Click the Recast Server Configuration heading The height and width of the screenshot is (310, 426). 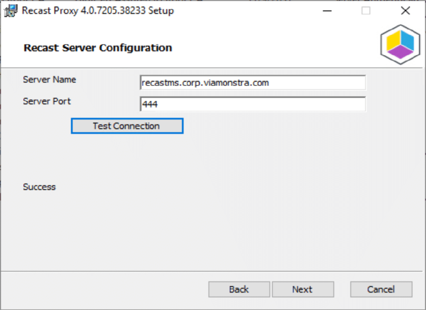pyautogui.click(x=98, y=48)
